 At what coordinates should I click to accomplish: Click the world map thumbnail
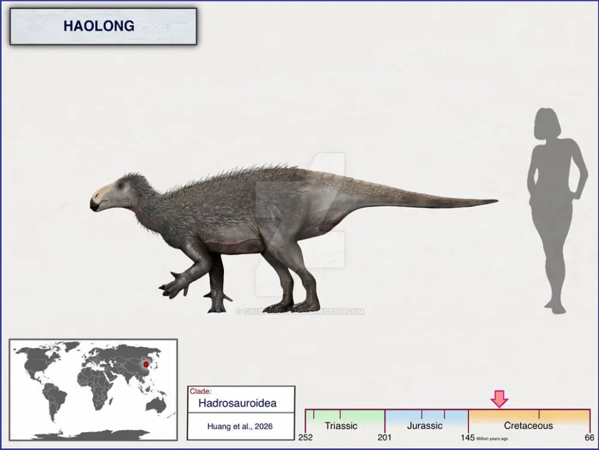[93, 389]
